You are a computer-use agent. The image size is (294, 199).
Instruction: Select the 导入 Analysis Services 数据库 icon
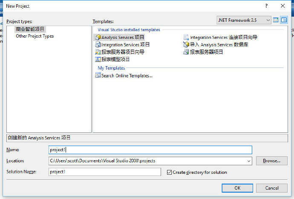point(186,45)
